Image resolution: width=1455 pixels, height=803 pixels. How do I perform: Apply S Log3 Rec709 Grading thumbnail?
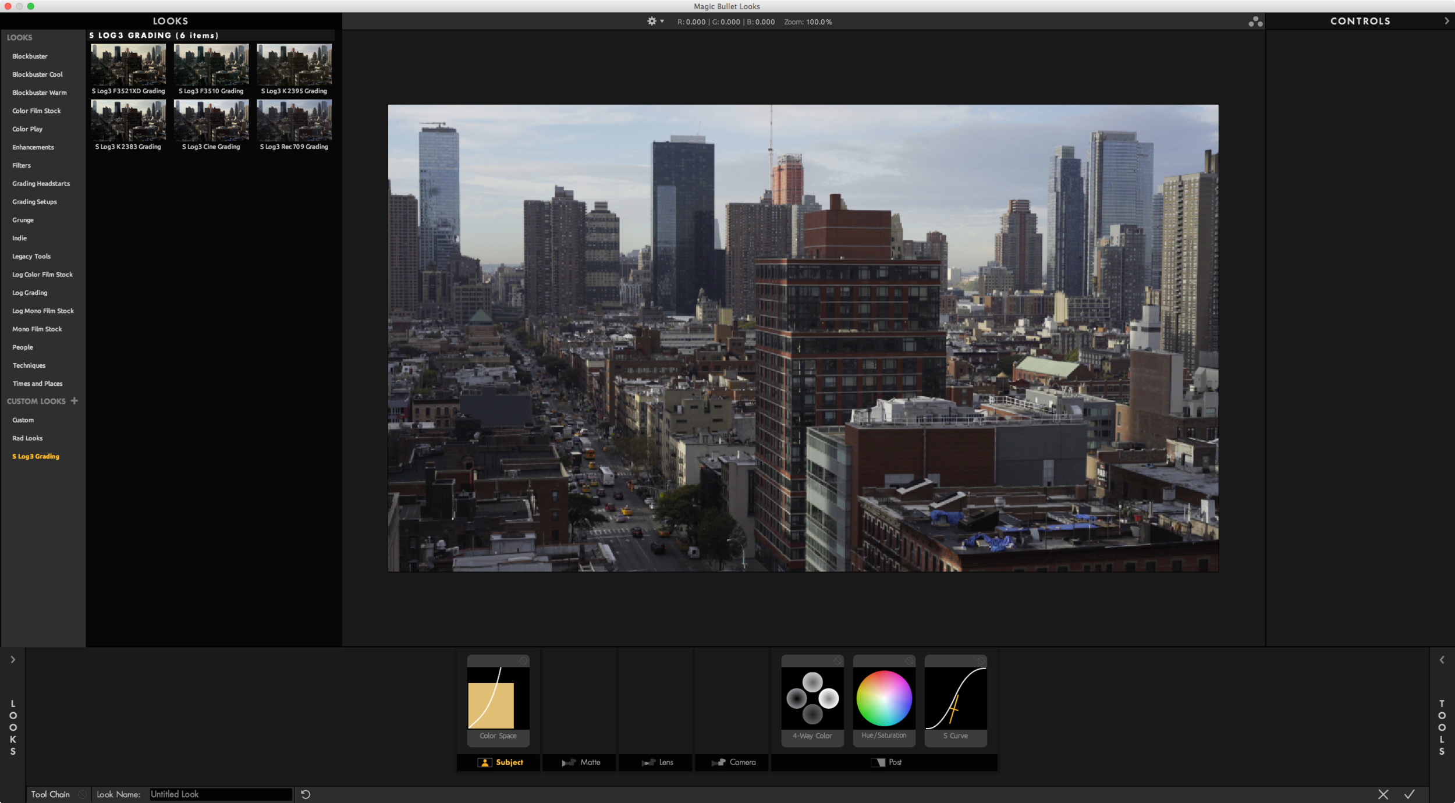[x=294, y=121]
